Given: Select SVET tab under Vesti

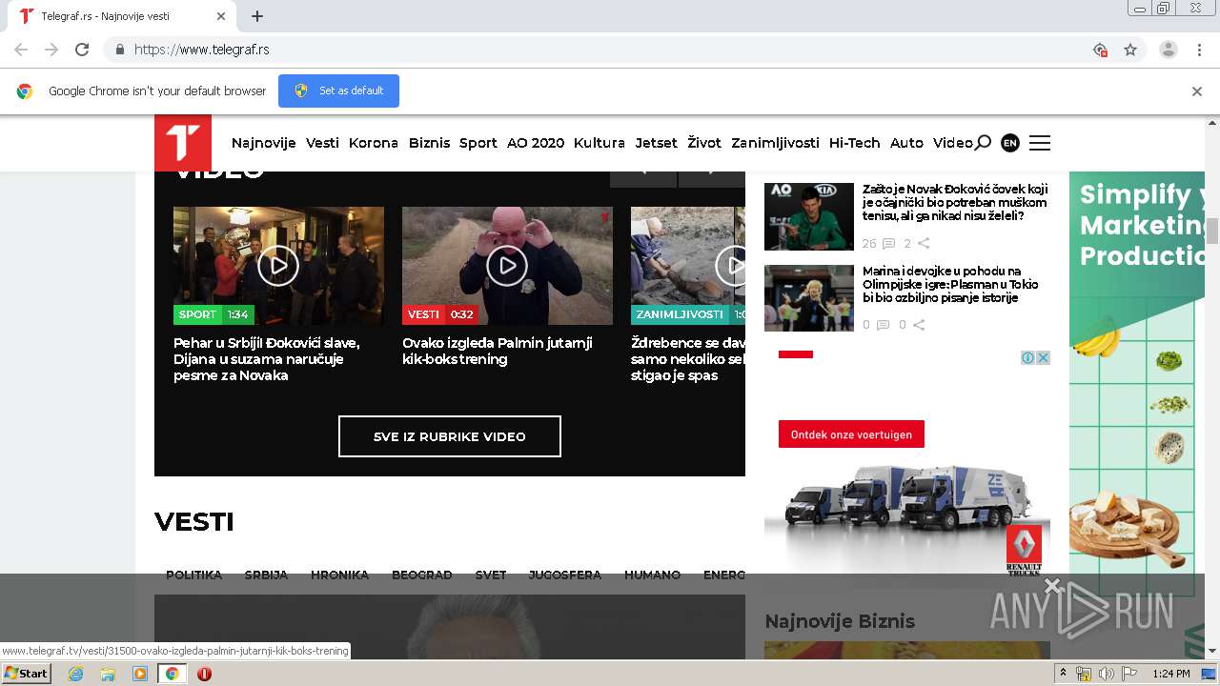Looking at the screenshot, I should (x=491, y=575).
